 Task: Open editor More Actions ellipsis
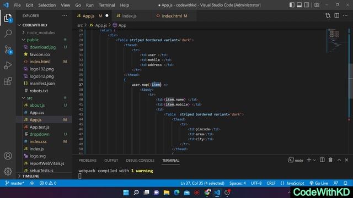345,15
